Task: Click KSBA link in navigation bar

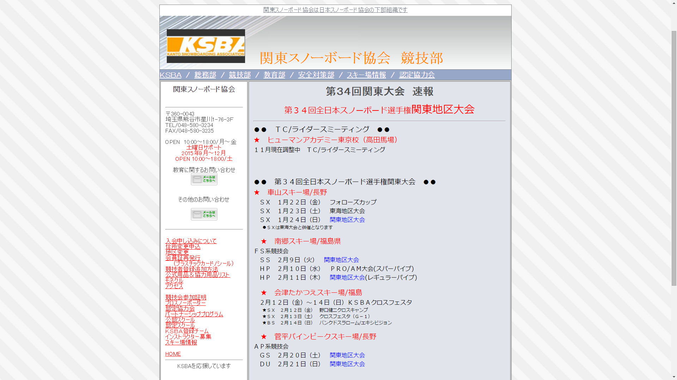Action: (170, 75)
